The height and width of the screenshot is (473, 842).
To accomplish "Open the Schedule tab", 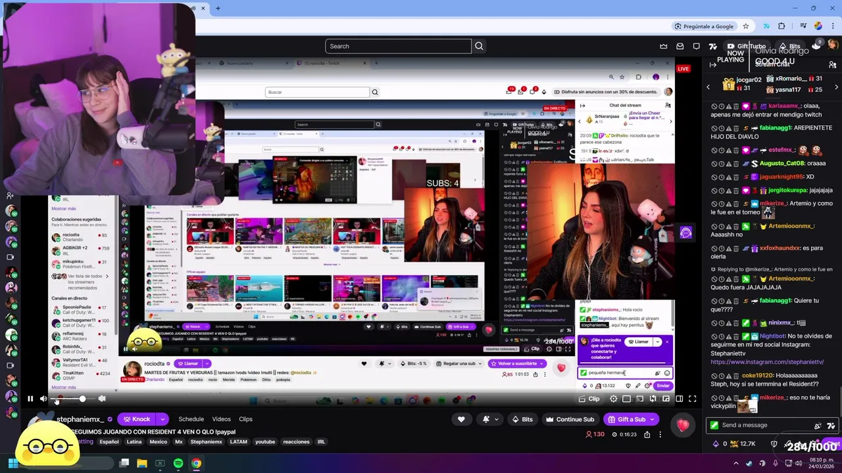I will coord(191,419).
